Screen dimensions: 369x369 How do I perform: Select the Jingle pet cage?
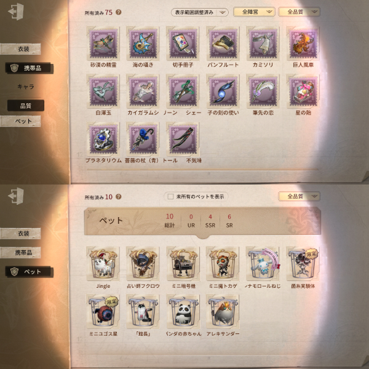click(x=103, y=264)
